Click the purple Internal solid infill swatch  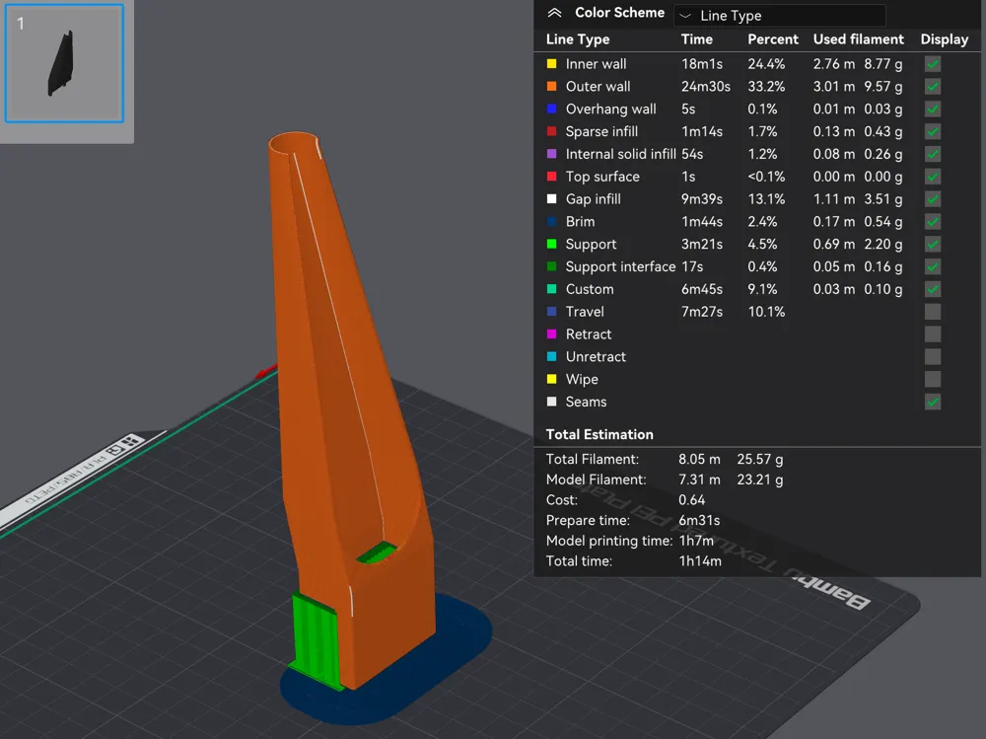click(551, 154)
